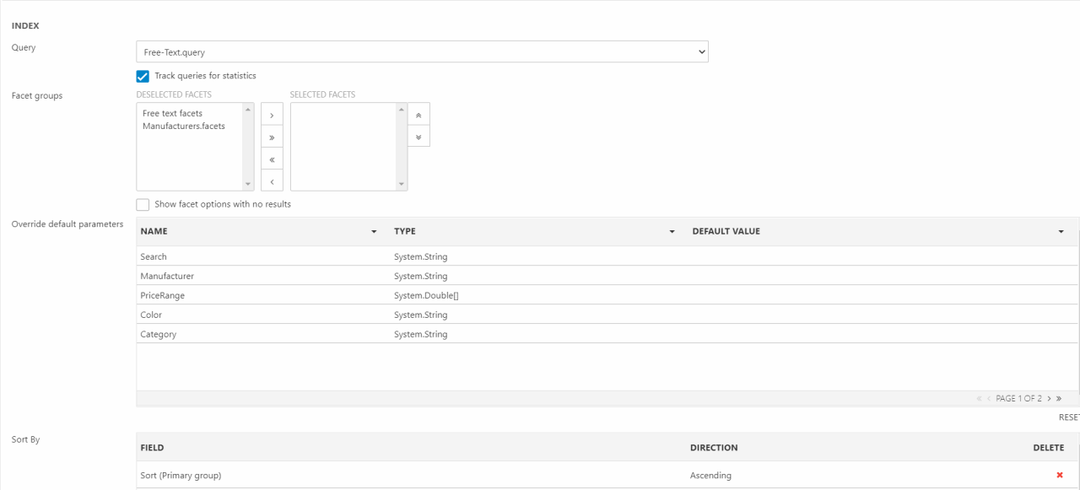The image size is (1080, 490).
Task: Enable Show facet options with no results
Action: (143, 204)
